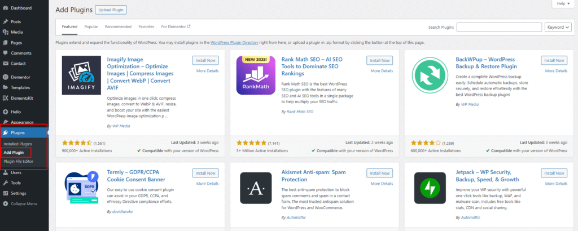Screen dimensions: 578x231
Task: Open the Rank Math SEO title link
Action: tap(312, 66)
